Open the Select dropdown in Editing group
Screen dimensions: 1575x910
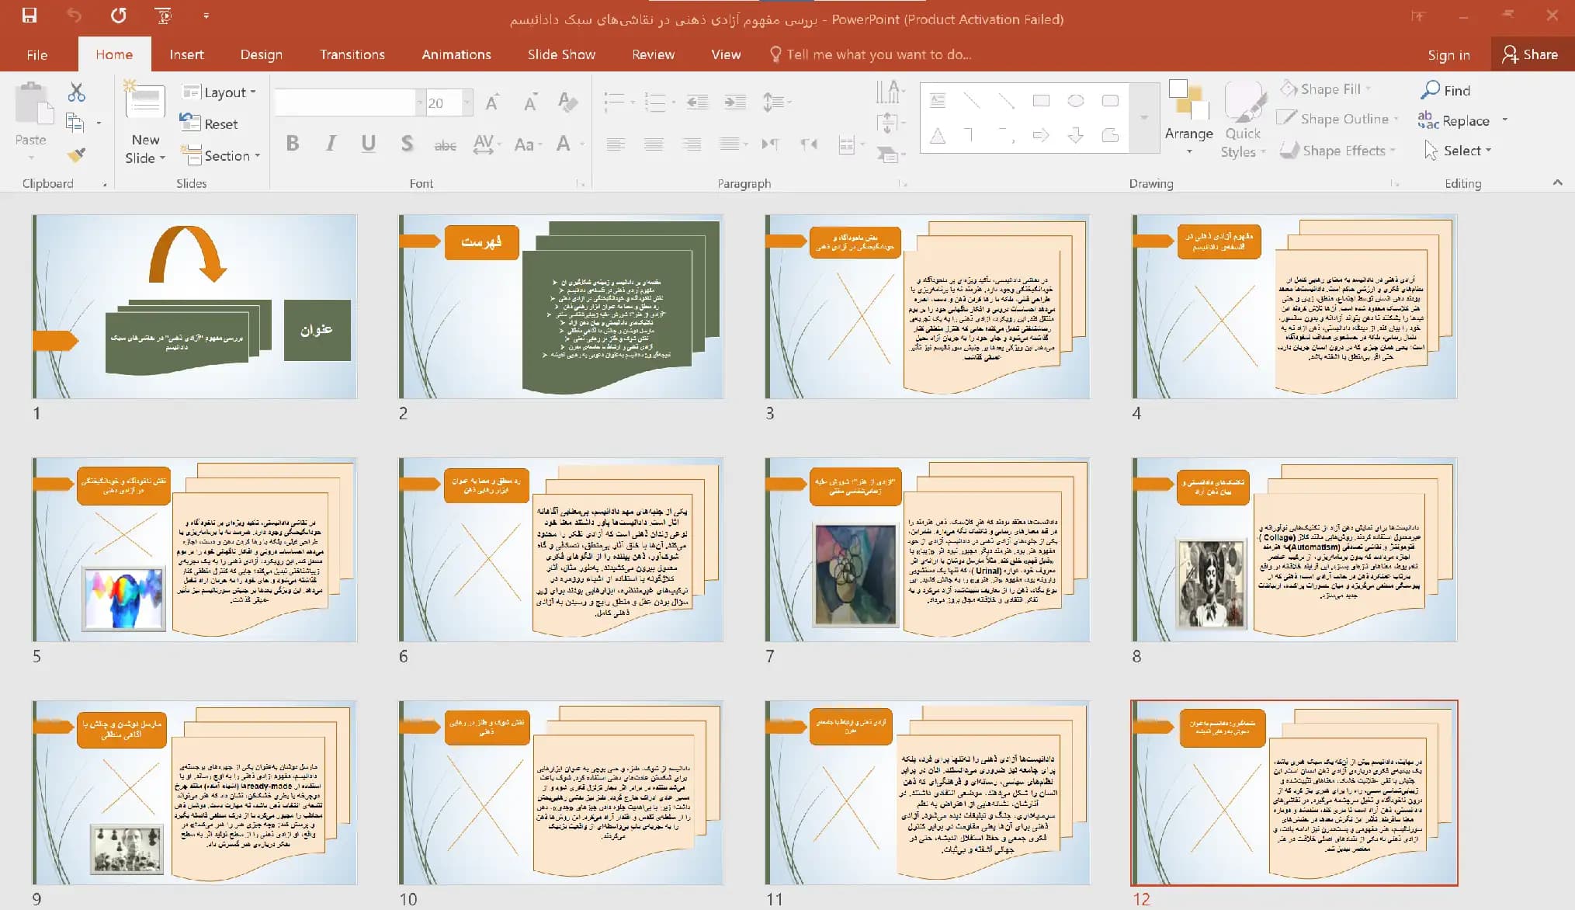(1458, 151)
